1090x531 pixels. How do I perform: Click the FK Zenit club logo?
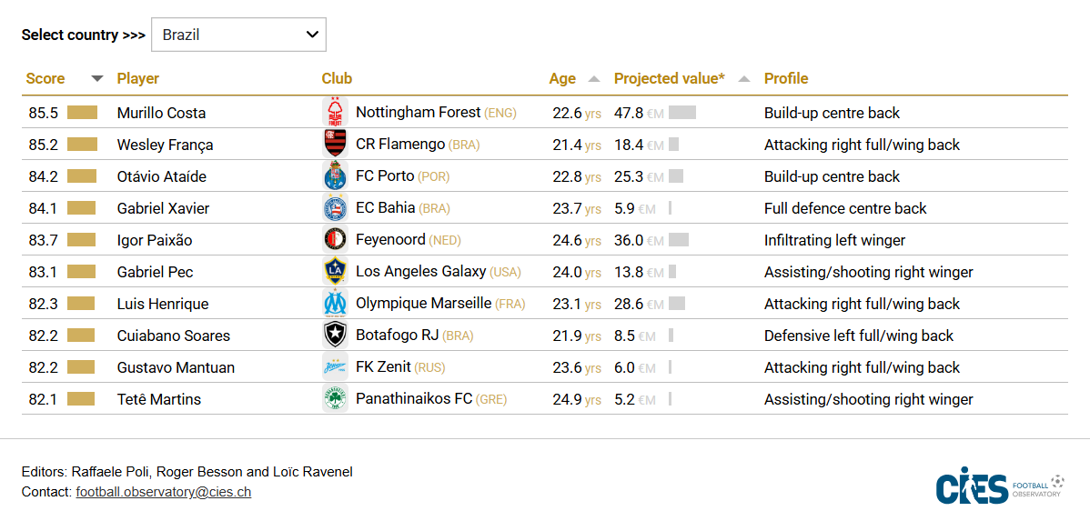[x=335, y=367]
